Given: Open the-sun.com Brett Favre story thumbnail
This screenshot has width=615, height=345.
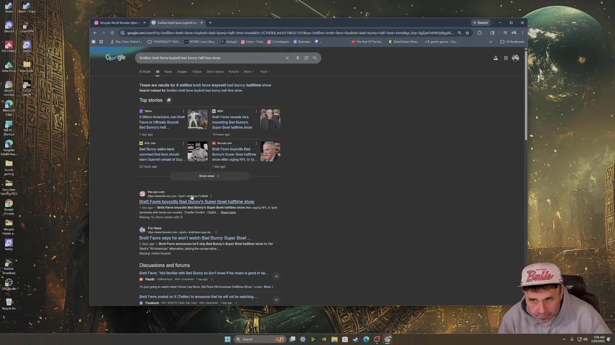Looking at the screenshot, I should tap(270, 151).
